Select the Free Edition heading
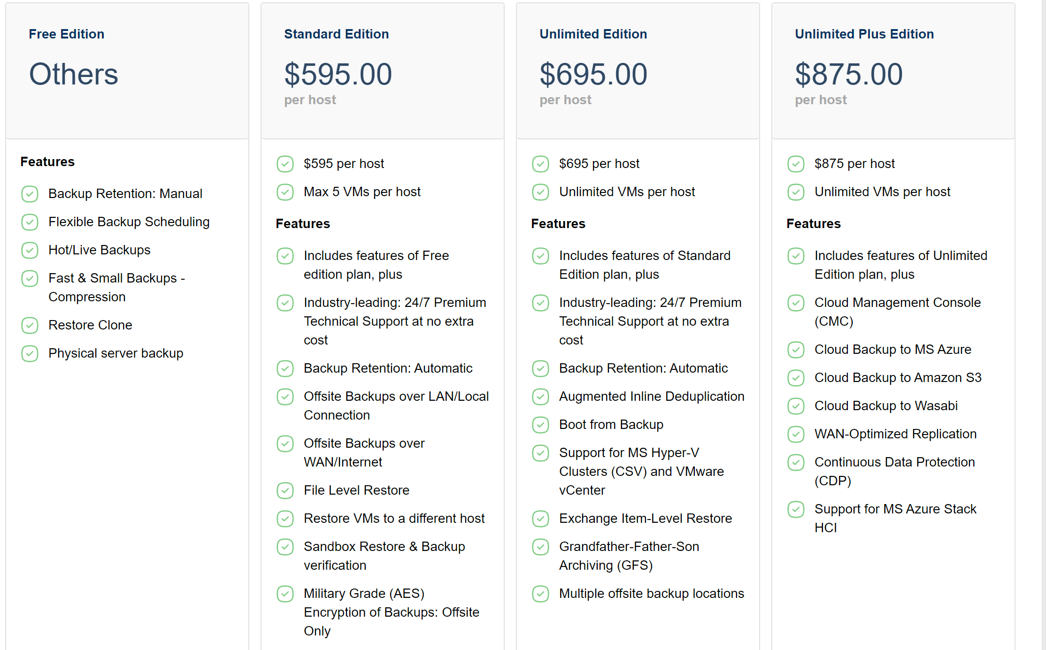Screen dimensions: 1046x650 tap(67, 34)
